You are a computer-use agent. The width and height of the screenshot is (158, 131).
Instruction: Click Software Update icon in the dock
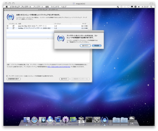tap(105, 120)
